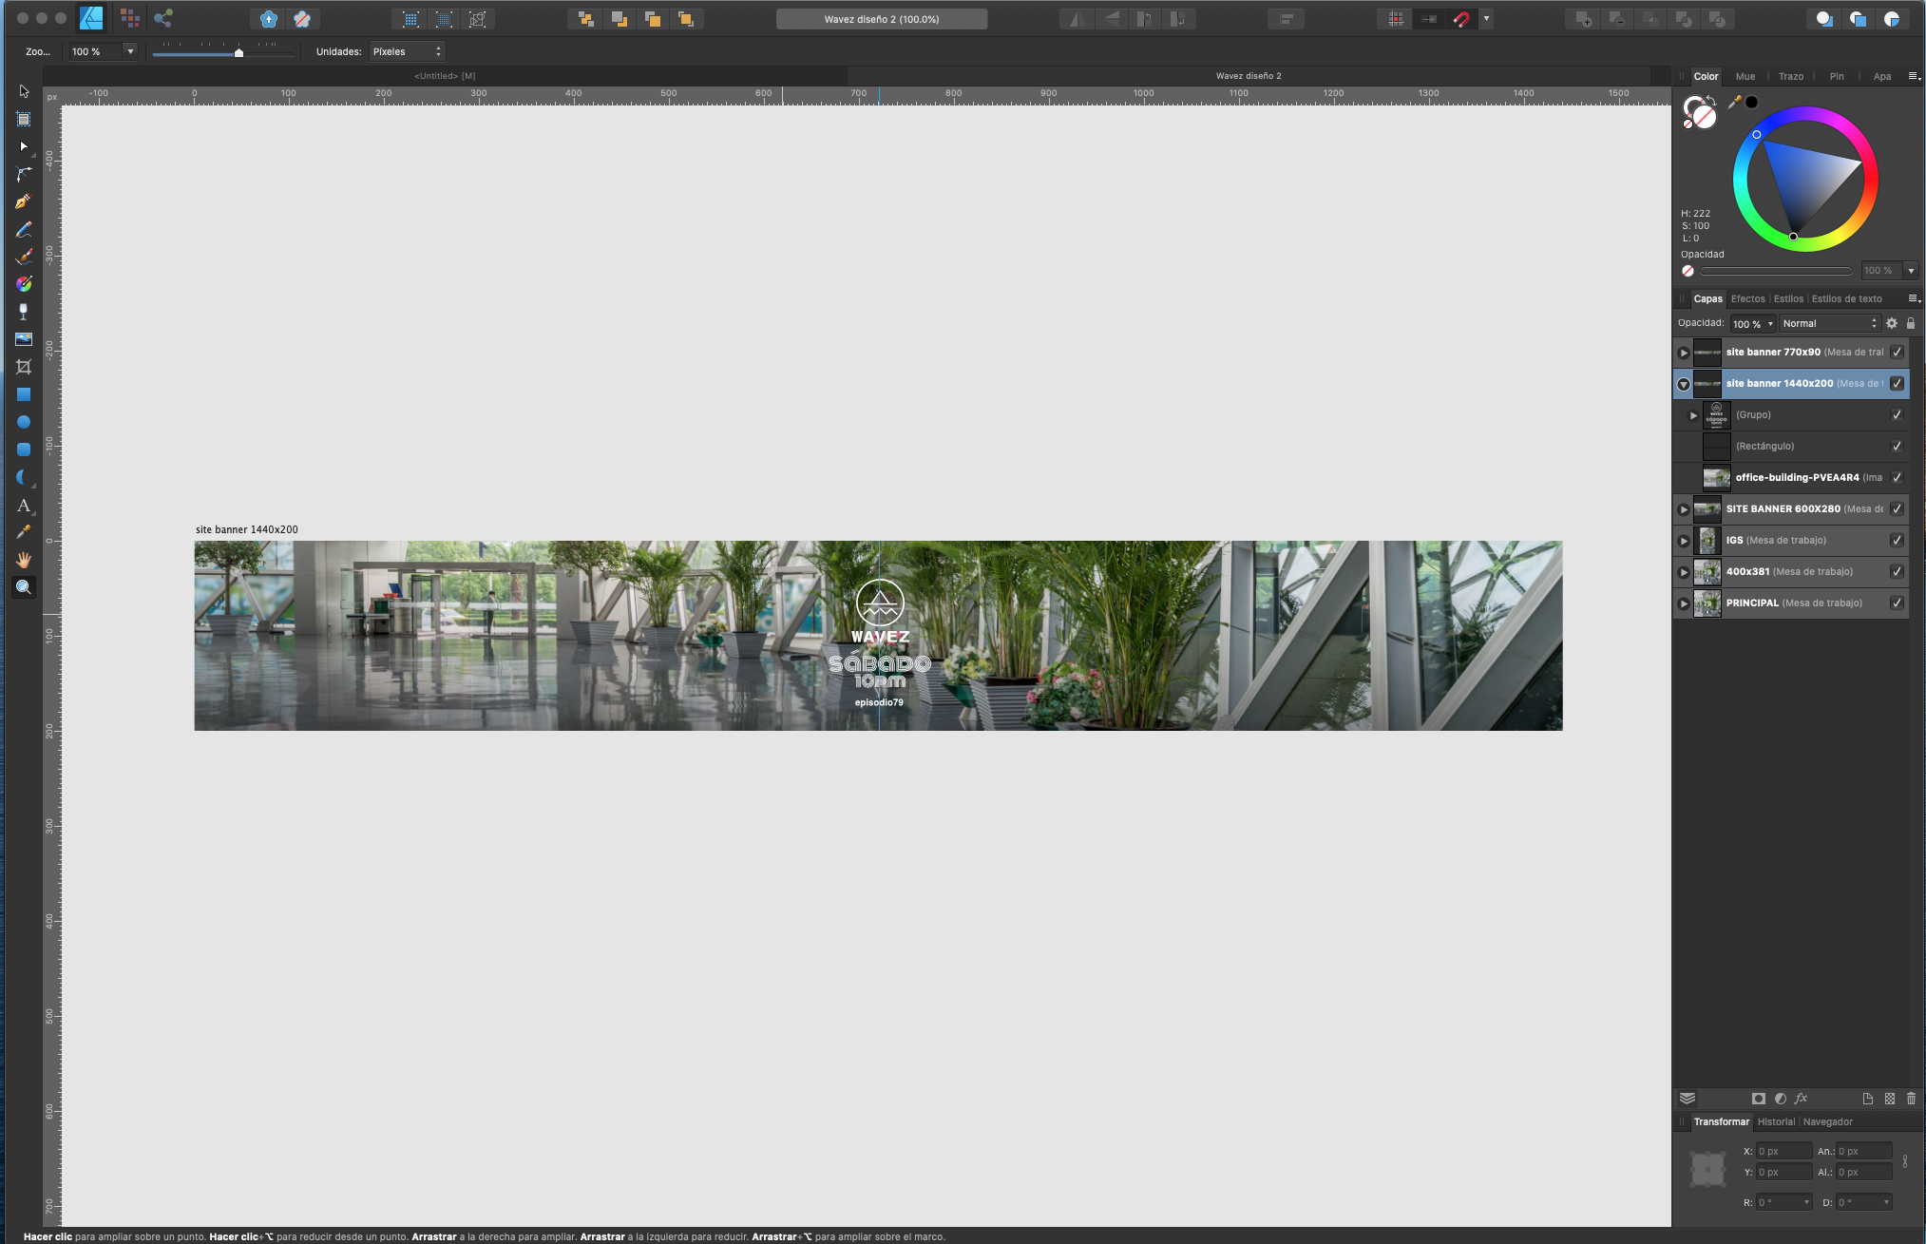Hide the (Rectángulo) layer
Viewport: 1926px width, 1244px height.
point(1897,447)
